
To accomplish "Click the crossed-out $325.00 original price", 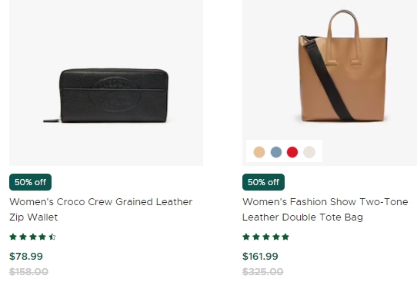I will (263, 272).
